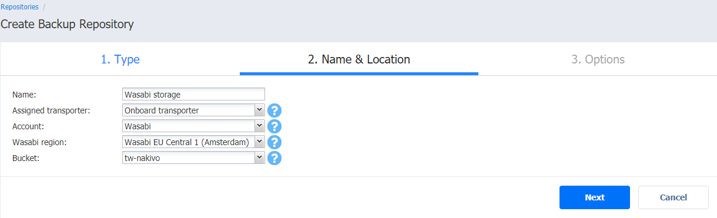Focus the Name input field
The width and height of the screenshot is (717, 218).
click(193, 94)
